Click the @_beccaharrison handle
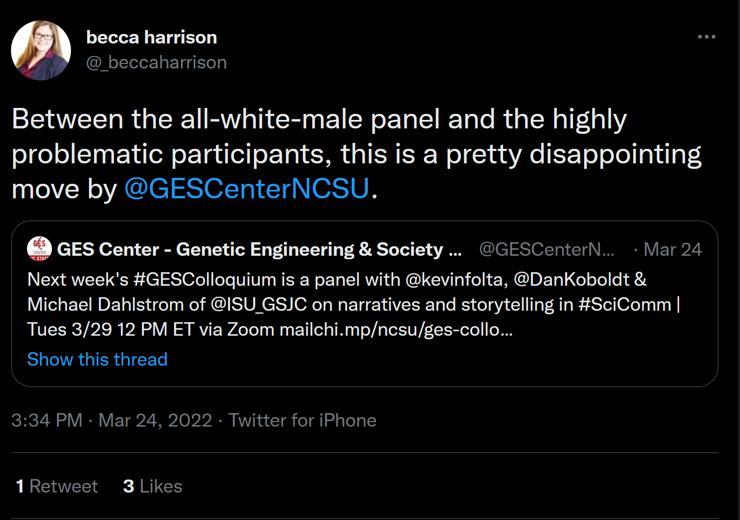The width and height of the screenshot is (740, 520). [156, 62]
